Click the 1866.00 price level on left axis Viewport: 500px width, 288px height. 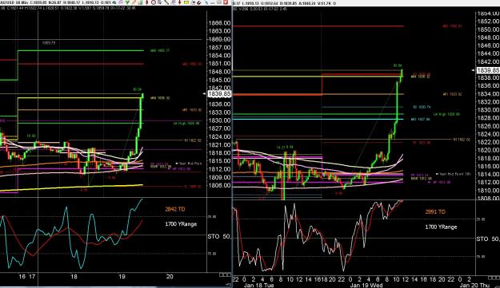click(x=219, y=23)
